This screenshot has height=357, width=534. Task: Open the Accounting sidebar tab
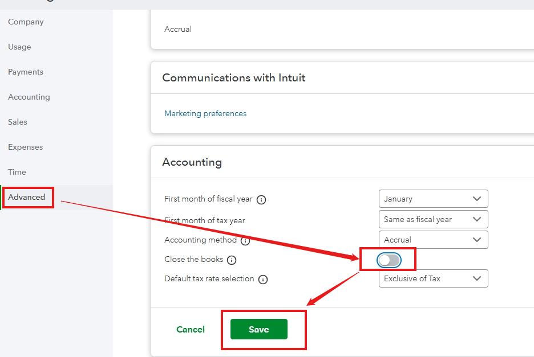29,97
